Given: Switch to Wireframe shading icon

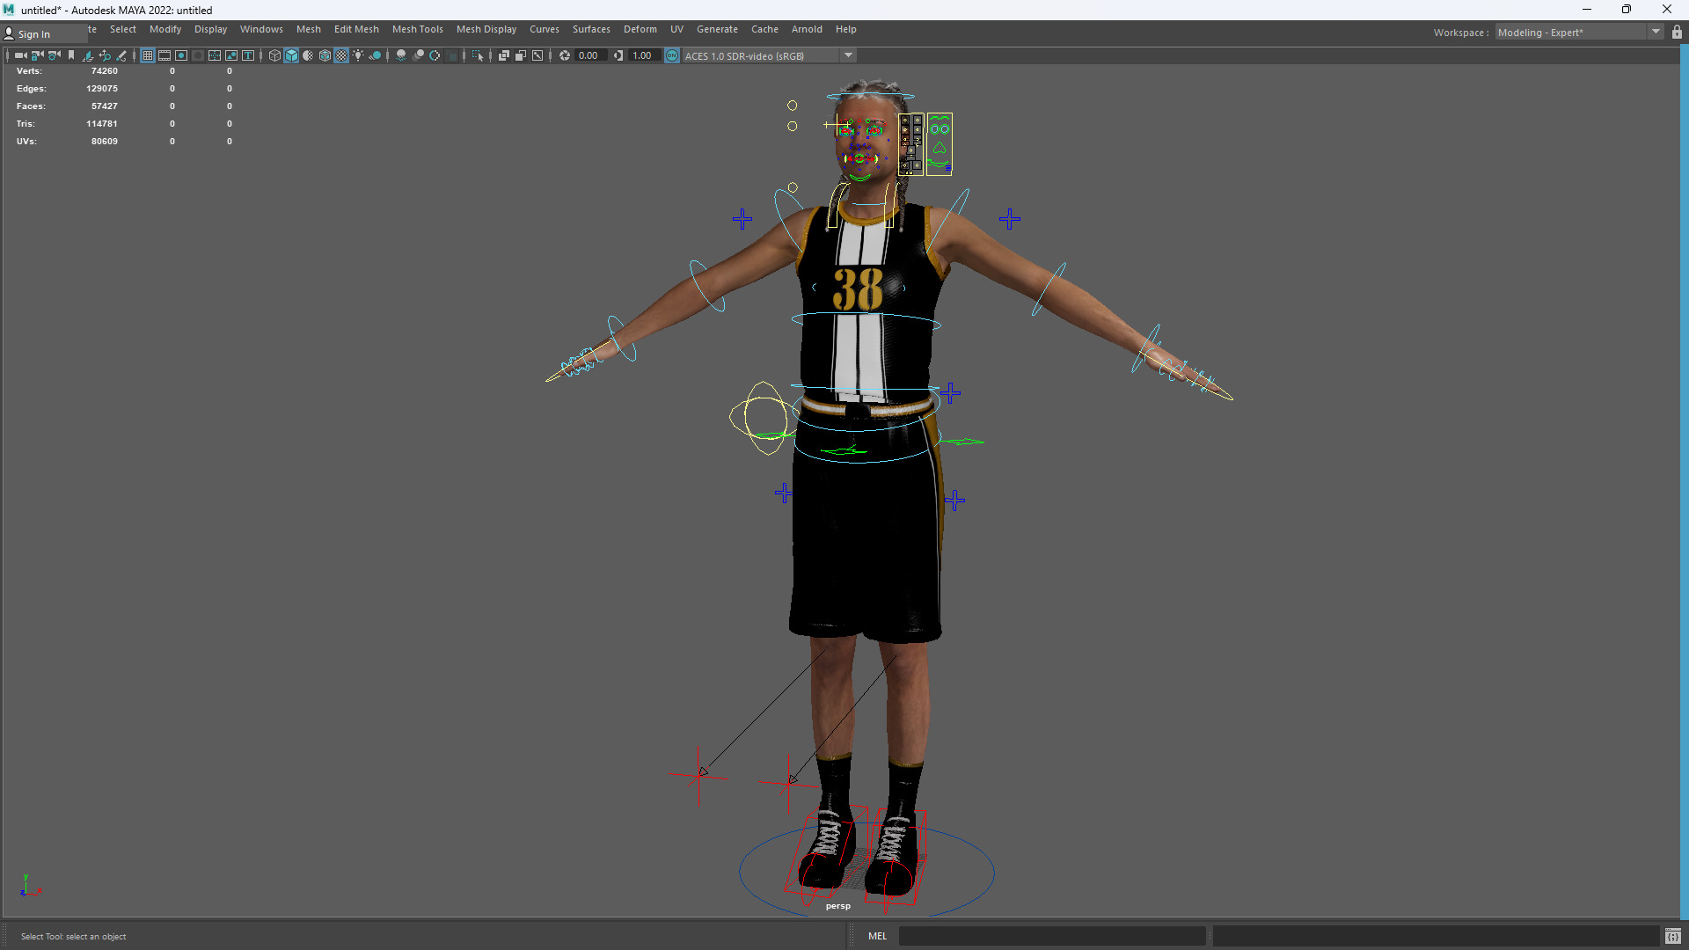Looking at the screenshot, I should pos(274,55).
